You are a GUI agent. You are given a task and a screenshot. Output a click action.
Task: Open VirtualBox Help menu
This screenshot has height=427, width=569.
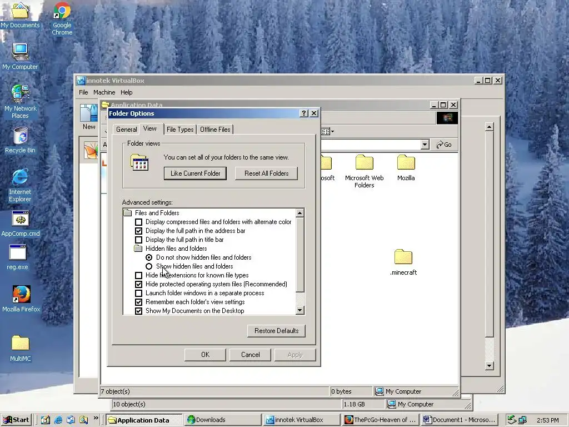point(126,92)
